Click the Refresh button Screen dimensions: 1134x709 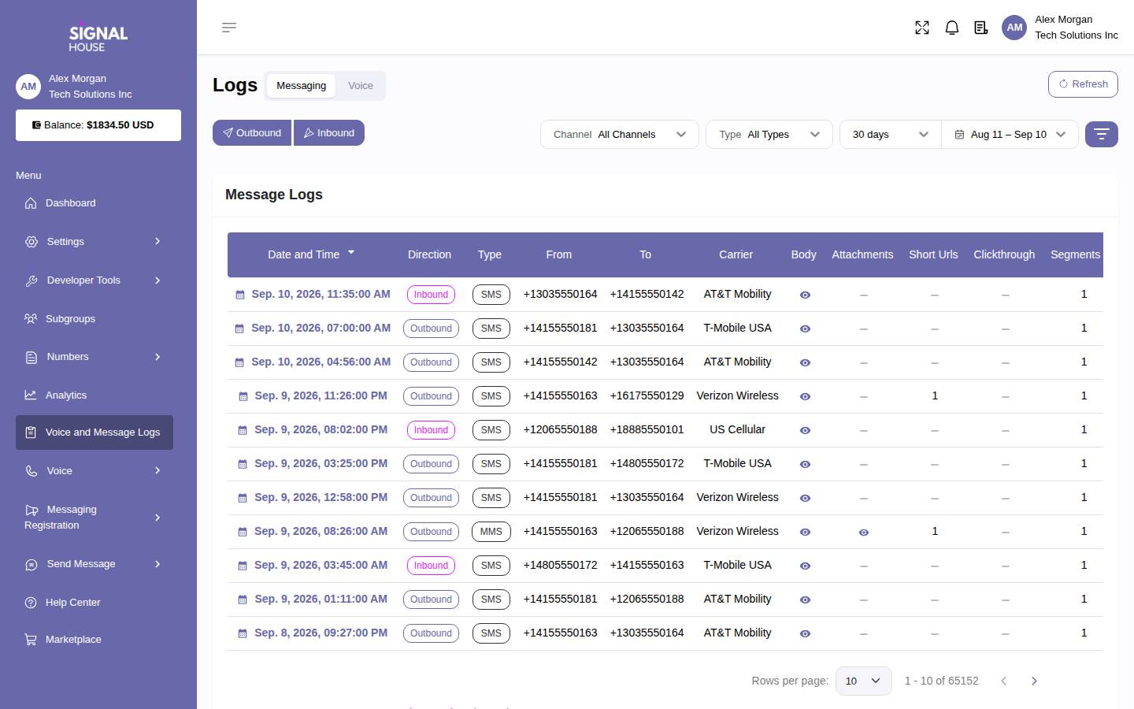pos(1083,84)
